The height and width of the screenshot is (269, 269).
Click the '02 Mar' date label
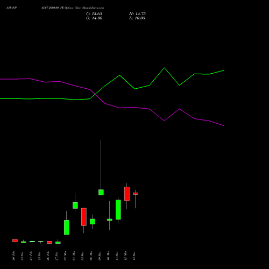(x=65, y=256)
